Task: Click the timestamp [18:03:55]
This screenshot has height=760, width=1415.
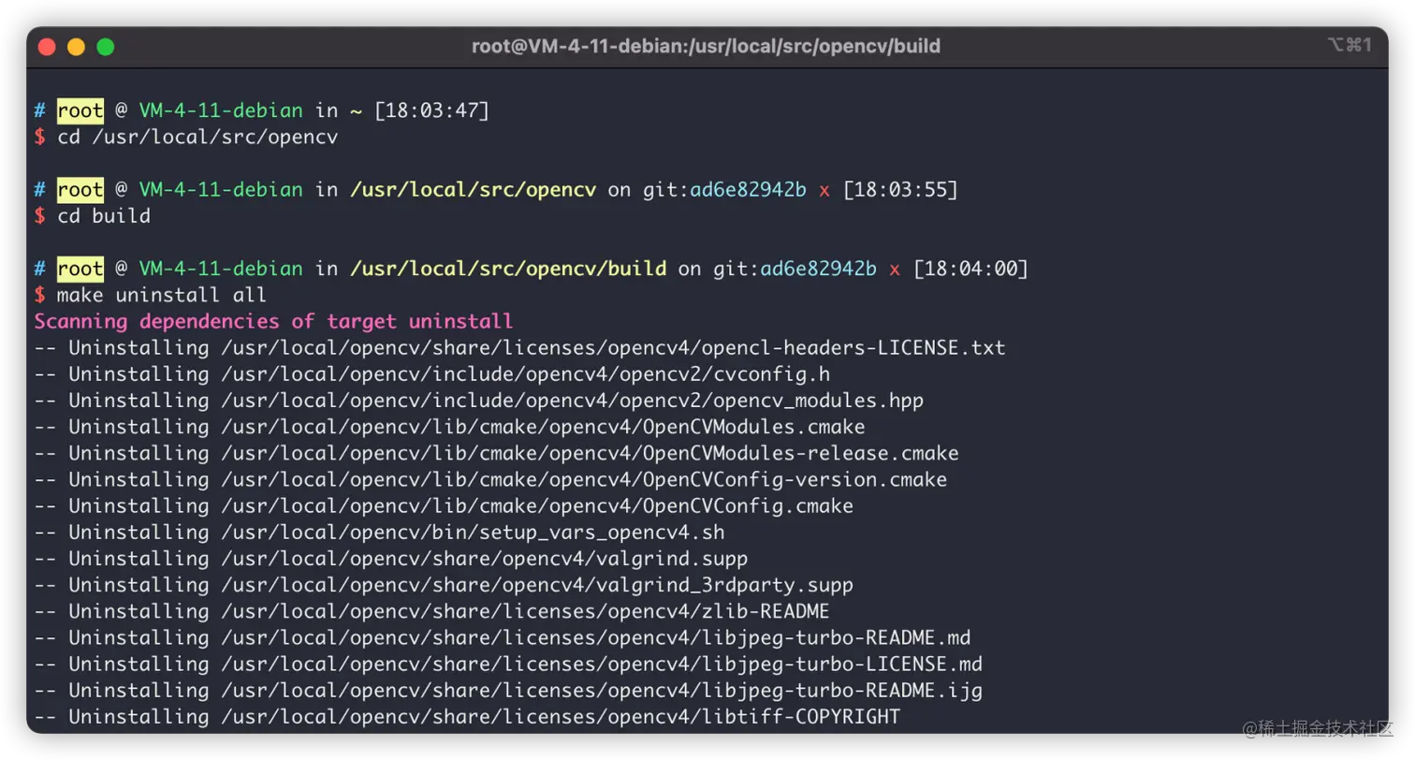Action: [x=900, y=190]
